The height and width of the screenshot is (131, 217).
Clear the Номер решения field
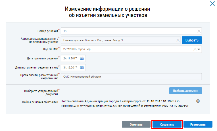(x=199, y=31)
